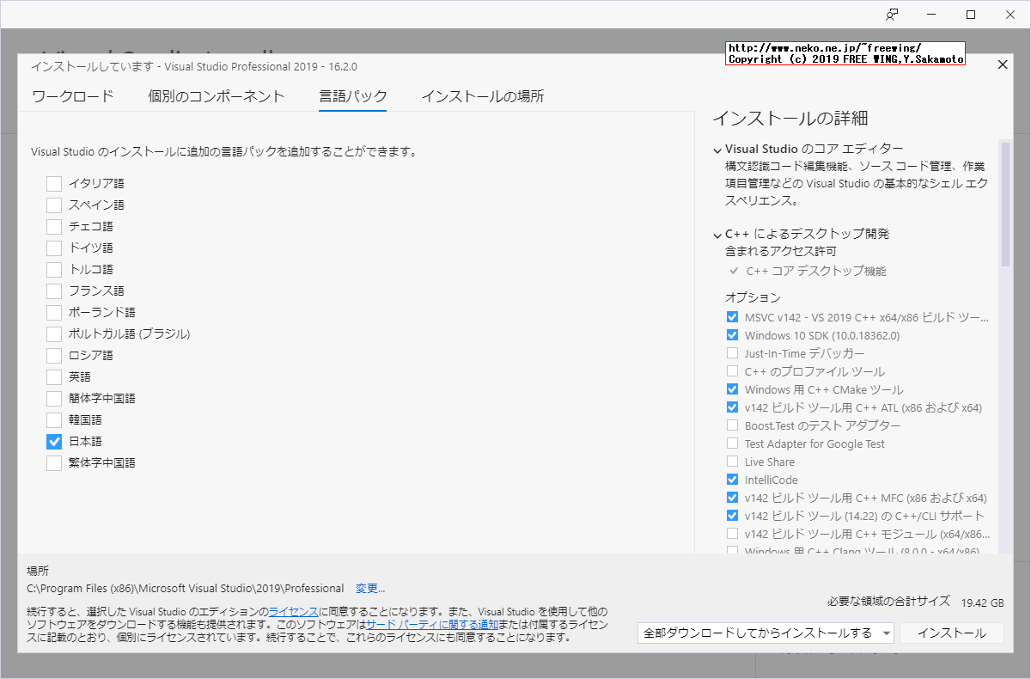
Task: Check Boost.Test のテスト アダプター
Action: point(732,425)
